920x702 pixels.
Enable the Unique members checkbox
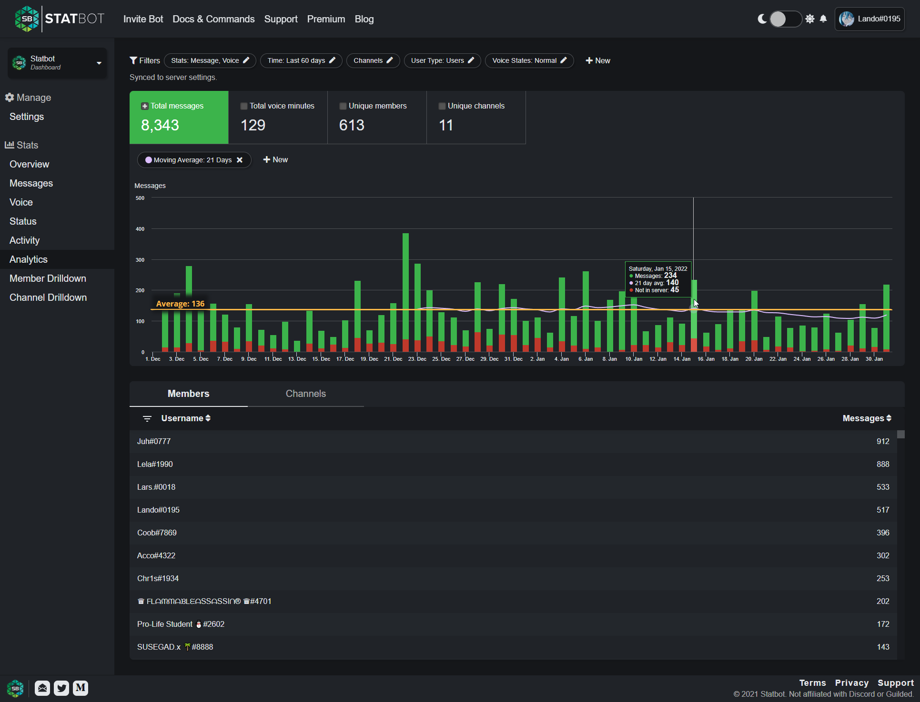[x=343, y=106]
